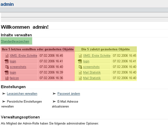Click the arrow bullet before Persönliche Einstellungen
This screenshot has width=168, height=128.
point(4,101)
